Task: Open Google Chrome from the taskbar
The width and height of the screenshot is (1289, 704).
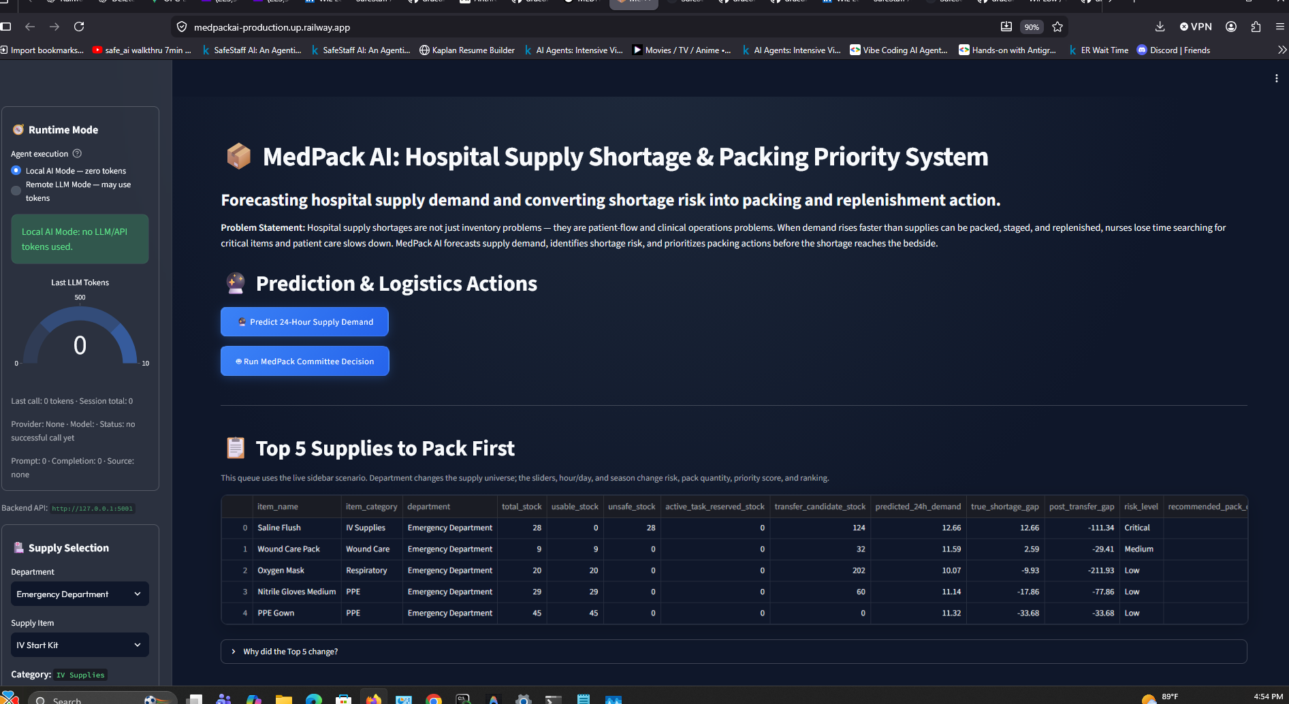Action: pos(434,699)
